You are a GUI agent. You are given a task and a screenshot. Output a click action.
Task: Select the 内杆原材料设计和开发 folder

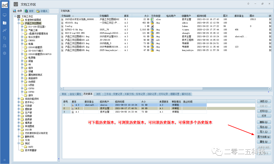click(36, 133)
